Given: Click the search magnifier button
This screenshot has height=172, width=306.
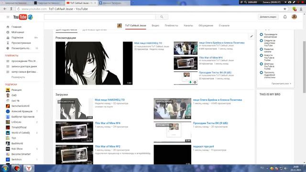Looking at the screenshot, I should [x=162, y=17].
